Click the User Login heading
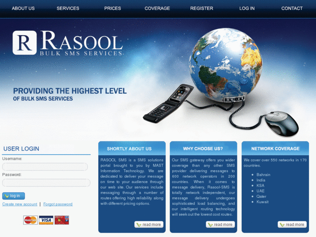Image resolution: width=316 pixels, height=237 pixels. [x=21, y=149]
